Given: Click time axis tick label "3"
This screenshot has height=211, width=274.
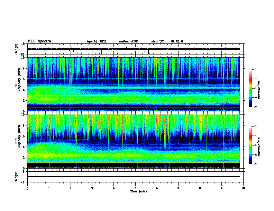Looking at the screenshot, I should (x=92, y=188).
